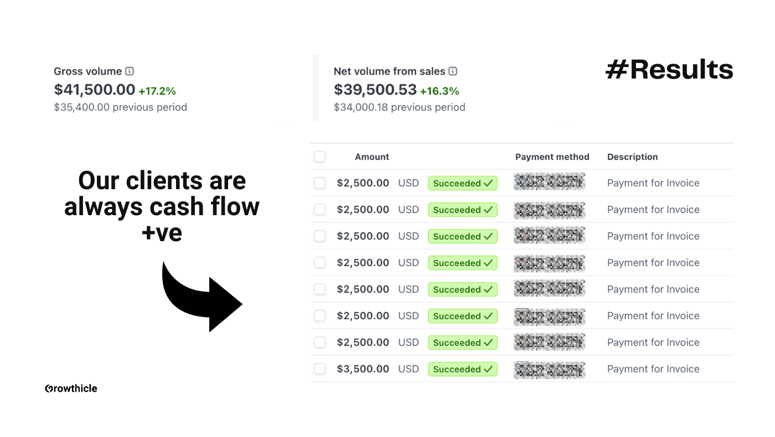Click the $41,500.00 gross volume figure
This screenshot has width=775, height=437.
pyautogui.click(x=95, y=90)
